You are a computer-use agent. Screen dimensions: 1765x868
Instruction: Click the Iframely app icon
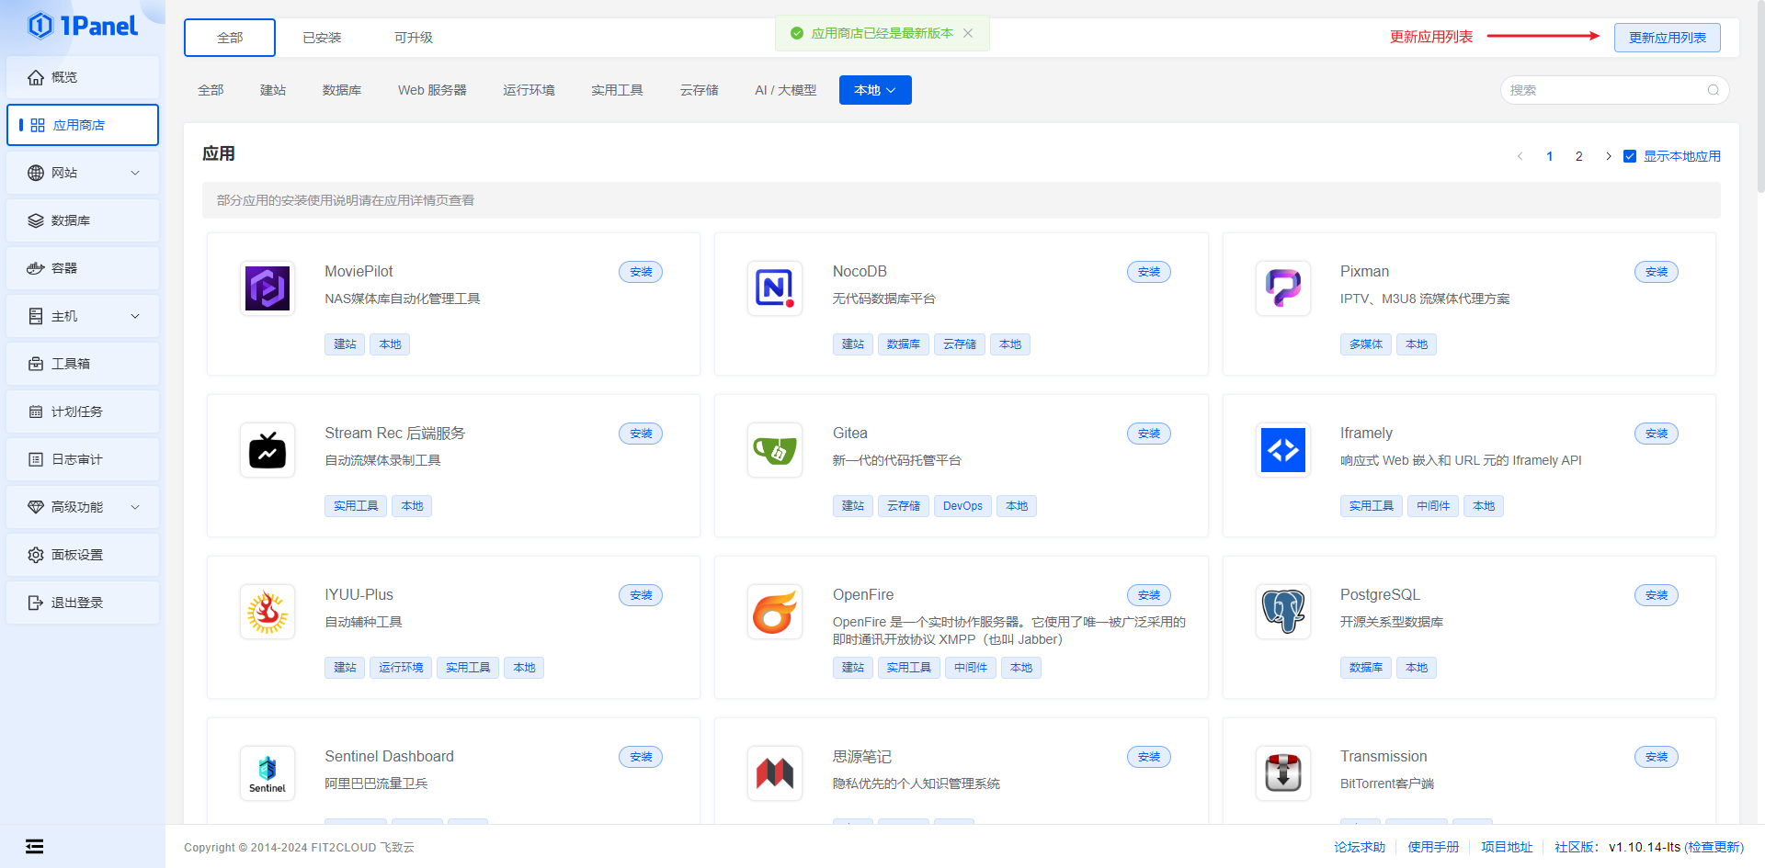[1282, 450]
